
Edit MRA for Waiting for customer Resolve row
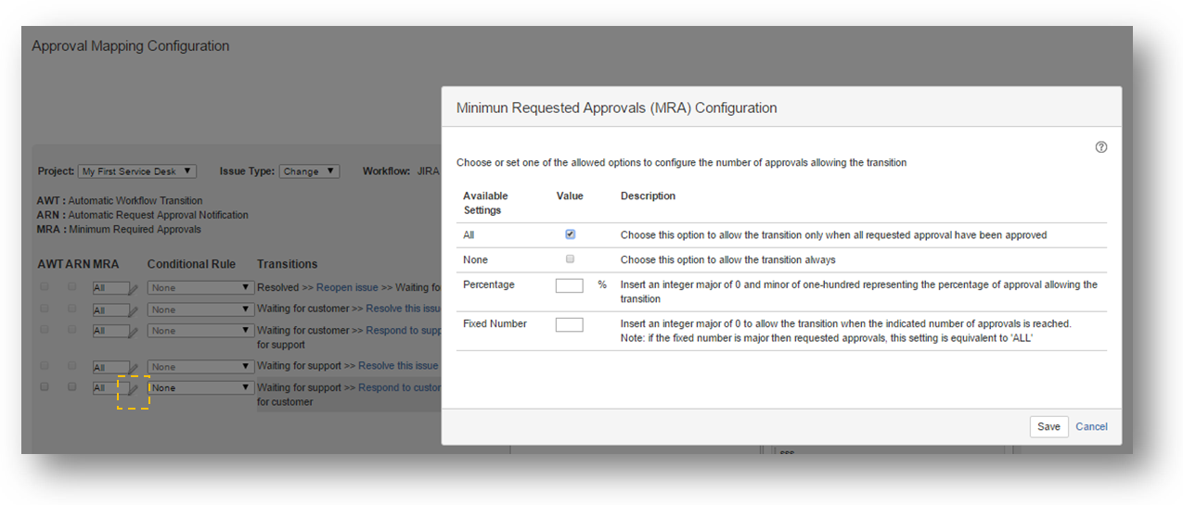point(134,310)
